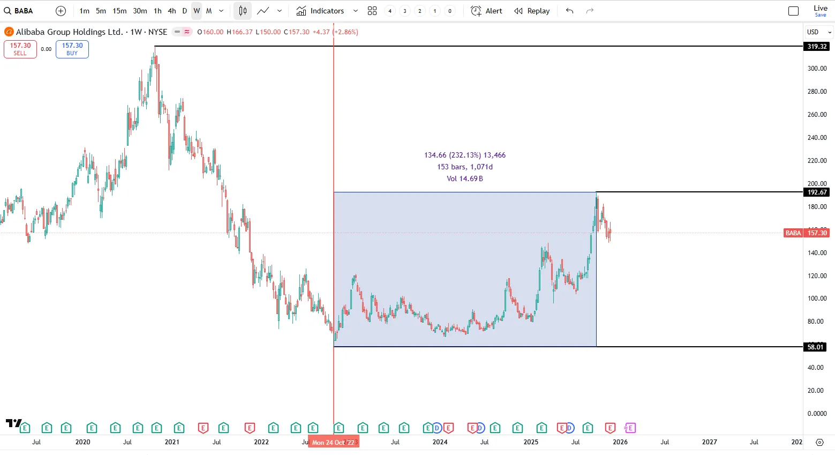
Task: Click the layout rectangle icon beside Live
Action: click(793, 11)
